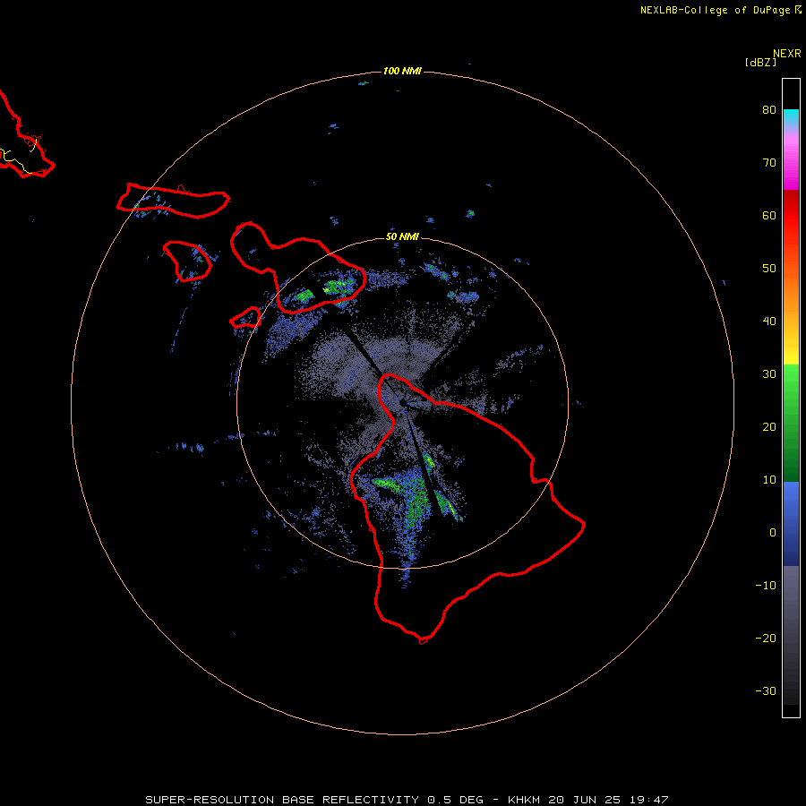806x806 pixels.
Task: Click the -10 value on dBZ scale
Action: point(766,586)
